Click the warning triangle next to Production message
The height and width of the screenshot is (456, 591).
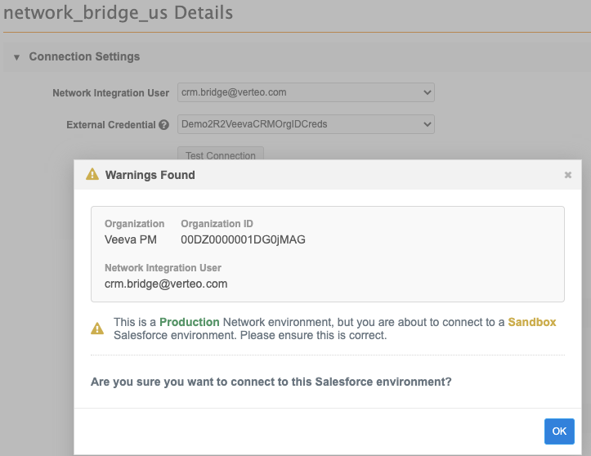tap(97, 329)
